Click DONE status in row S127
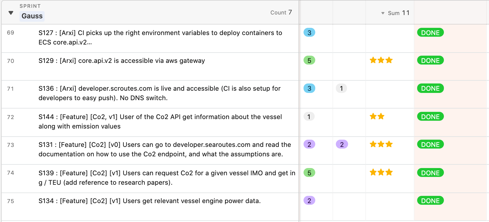 (x=430, y=33)
